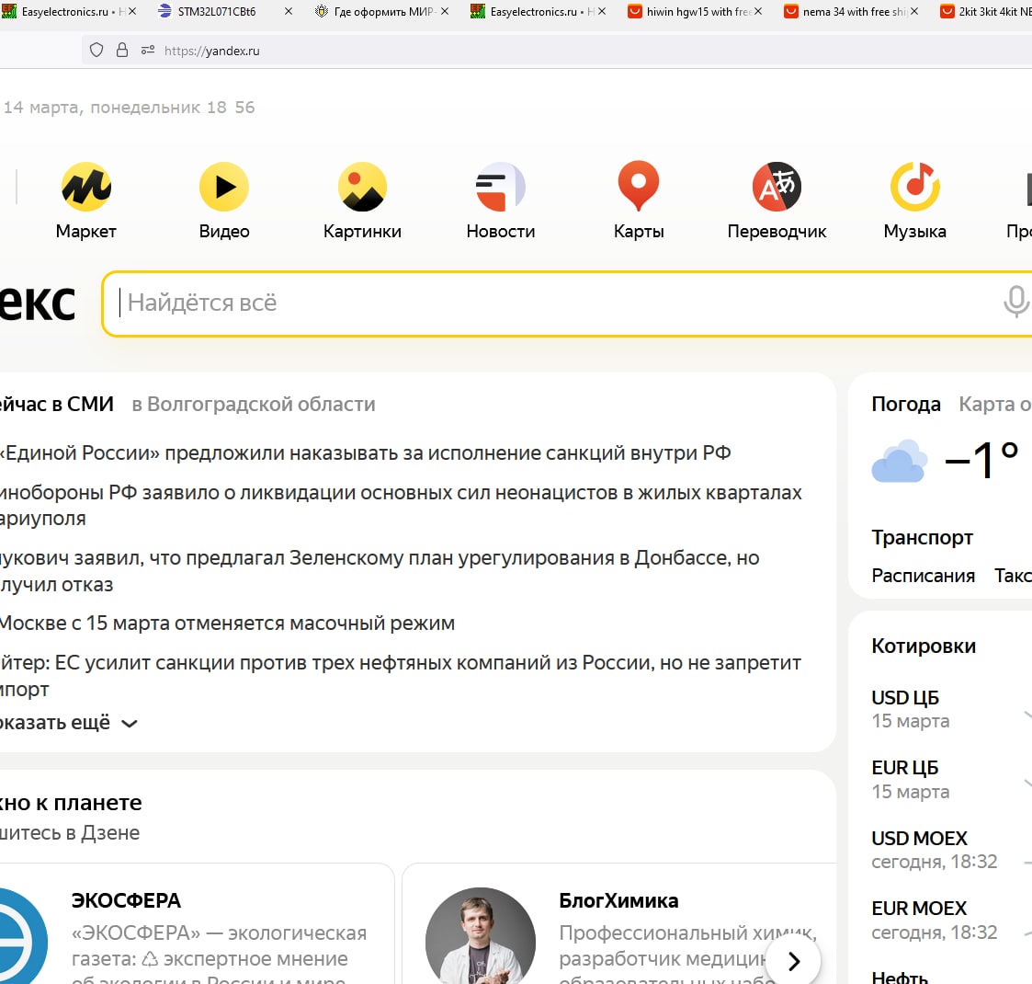Viewport: 1032px width, 984px height.
Task: Close the second Easyelectronics.ru tab
Action: point(602,12)
